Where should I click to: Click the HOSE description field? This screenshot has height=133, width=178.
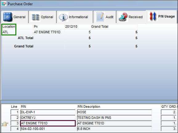coord(114,112)
